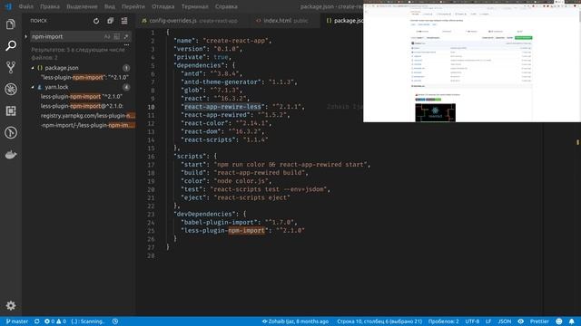The height and width of the screenshot is (326, 581).
Task: Click Scanning status item
Action: [x=88, y=321]
